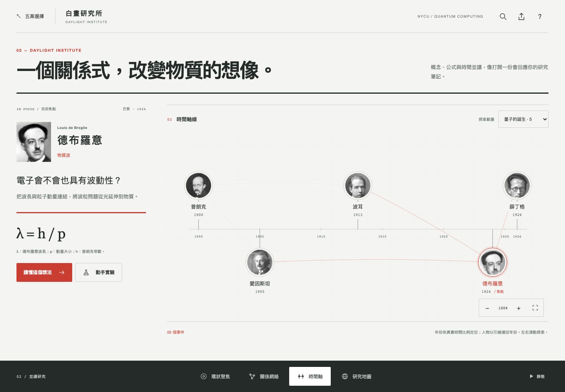Image resolution: width=565 pixels, height=392 pixels.
Task: Click the λ = h / p formula
Action: 41,234
